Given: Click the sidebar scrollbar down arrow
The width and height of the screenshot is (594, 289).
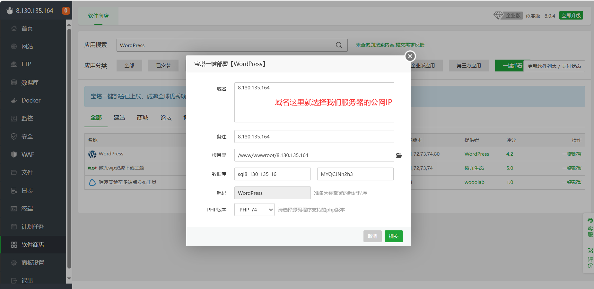Looking at the screenshot, I should 69,279.
